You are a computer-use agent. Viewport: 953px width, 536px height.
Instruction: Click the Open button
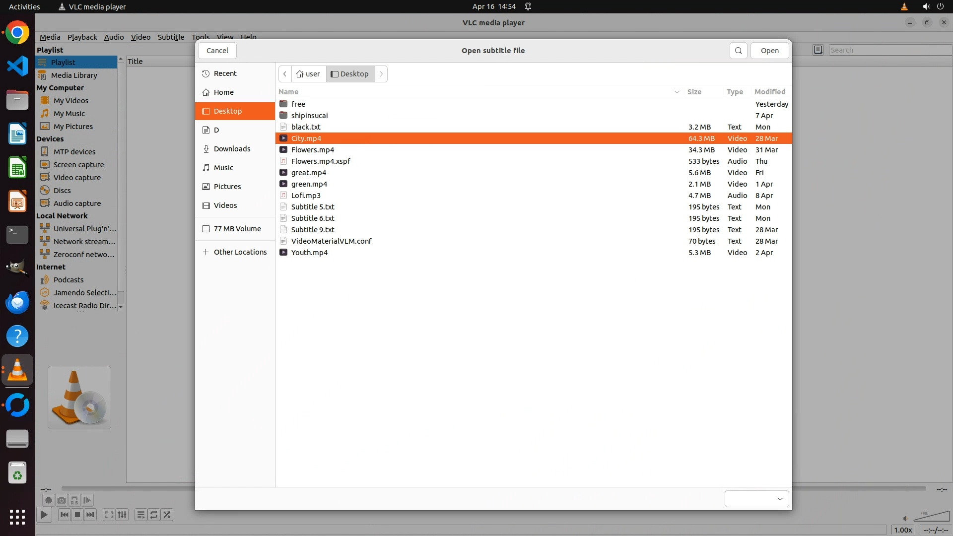[x=769, y=51]
